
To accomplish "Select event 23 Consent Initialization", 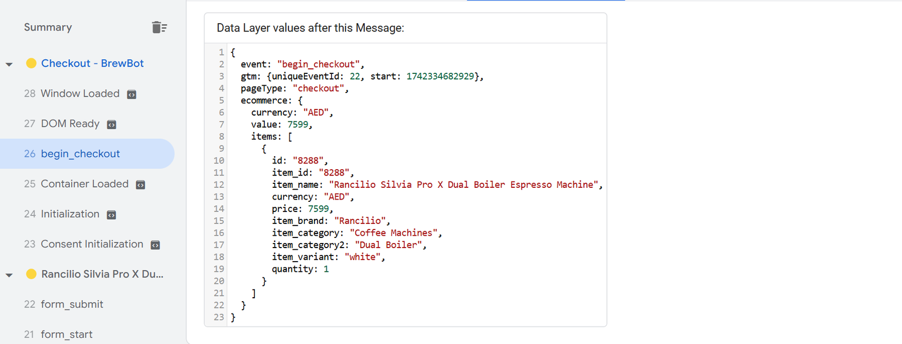I will tap(91, 244).
